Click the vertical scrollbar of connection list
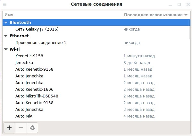The image size is (192, 136). 189,29
